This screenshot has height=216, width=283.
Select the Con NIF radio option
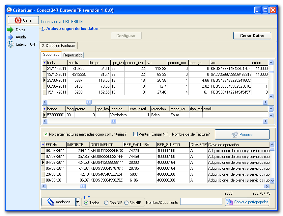(106, 203)
